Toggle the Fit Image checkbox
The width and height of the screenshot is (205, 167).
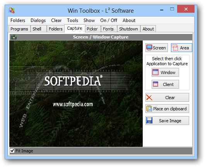[12, 151]
